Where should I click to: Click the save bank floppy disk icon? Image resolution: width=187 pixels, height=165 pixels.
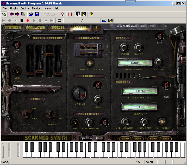pos(37,14)
